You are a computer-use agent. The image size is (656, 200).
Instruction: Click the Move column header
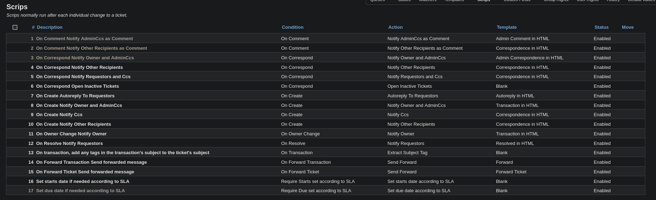[627, 27]
